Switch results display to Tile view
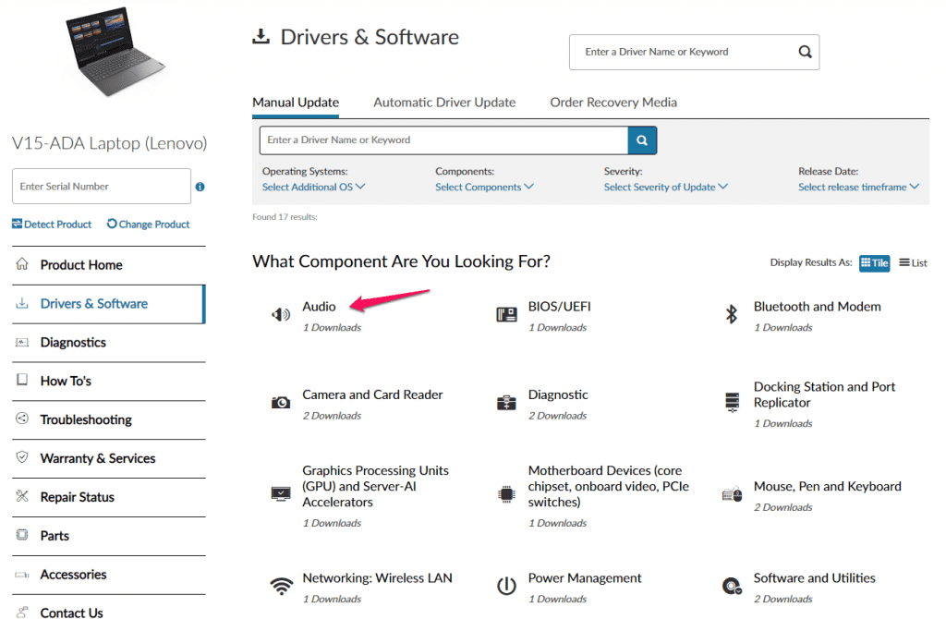946x619 pixels. [x=874, y=263]
